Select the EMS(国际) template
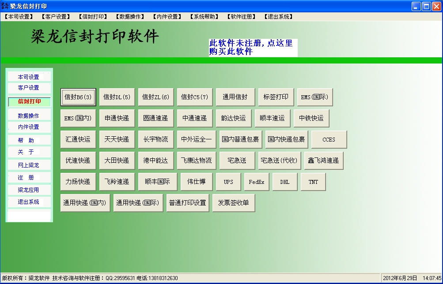Viewport: 443px width, 284px height. [315, 97]
